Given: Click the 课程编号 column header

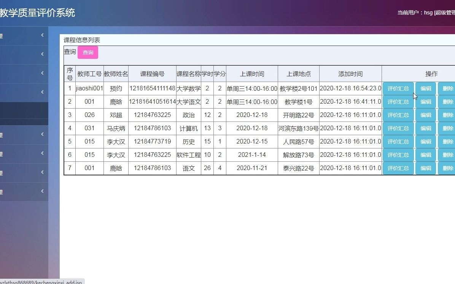Looking at the screenshot, I should [x=152, y=74].
